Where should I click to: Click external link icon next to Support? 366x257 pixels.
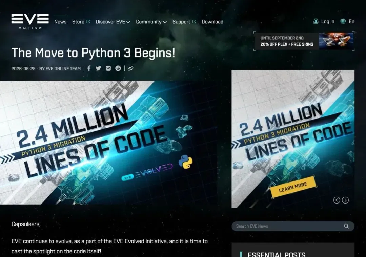tap(194, 21)
